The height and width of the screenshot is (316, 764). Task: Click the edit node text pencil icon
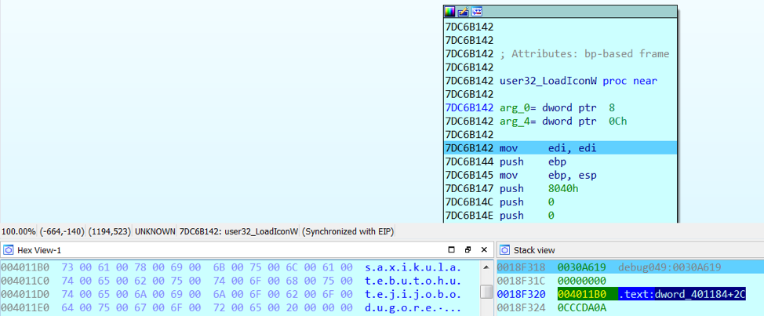point(463,11)
